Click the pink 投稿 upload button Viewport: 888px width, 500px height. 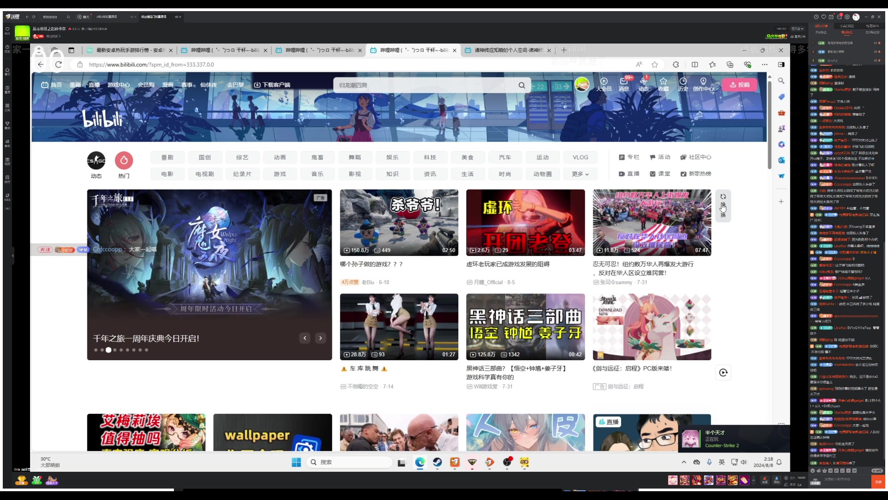coord(740,85)
